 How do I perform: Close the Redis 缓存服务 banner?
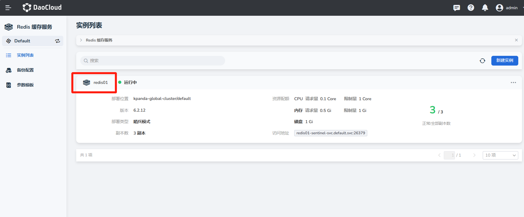[516, 40]
